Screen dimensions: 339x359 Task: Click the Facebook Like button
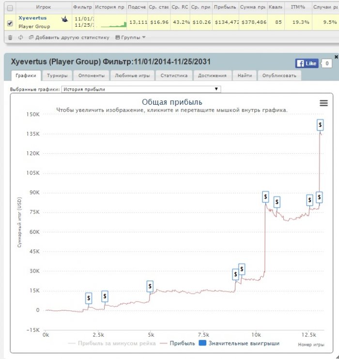[x=307, y=64]
